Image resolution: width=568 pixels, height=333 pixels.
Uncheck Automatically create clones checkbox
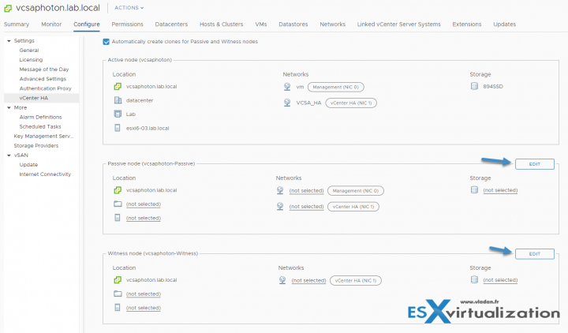coord(106,42)
